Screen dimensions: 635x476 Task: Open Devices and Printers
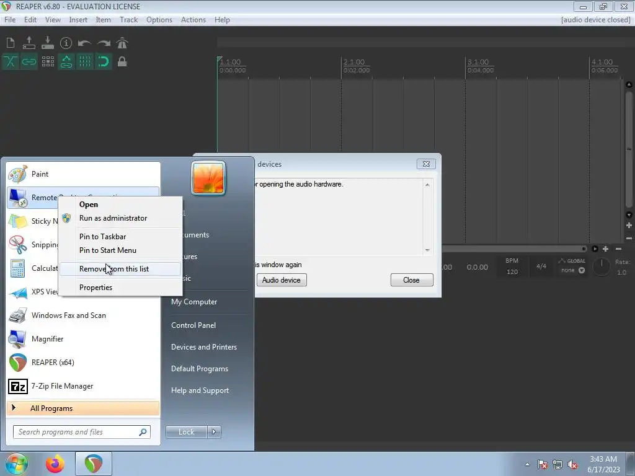(x=203, y=347)
